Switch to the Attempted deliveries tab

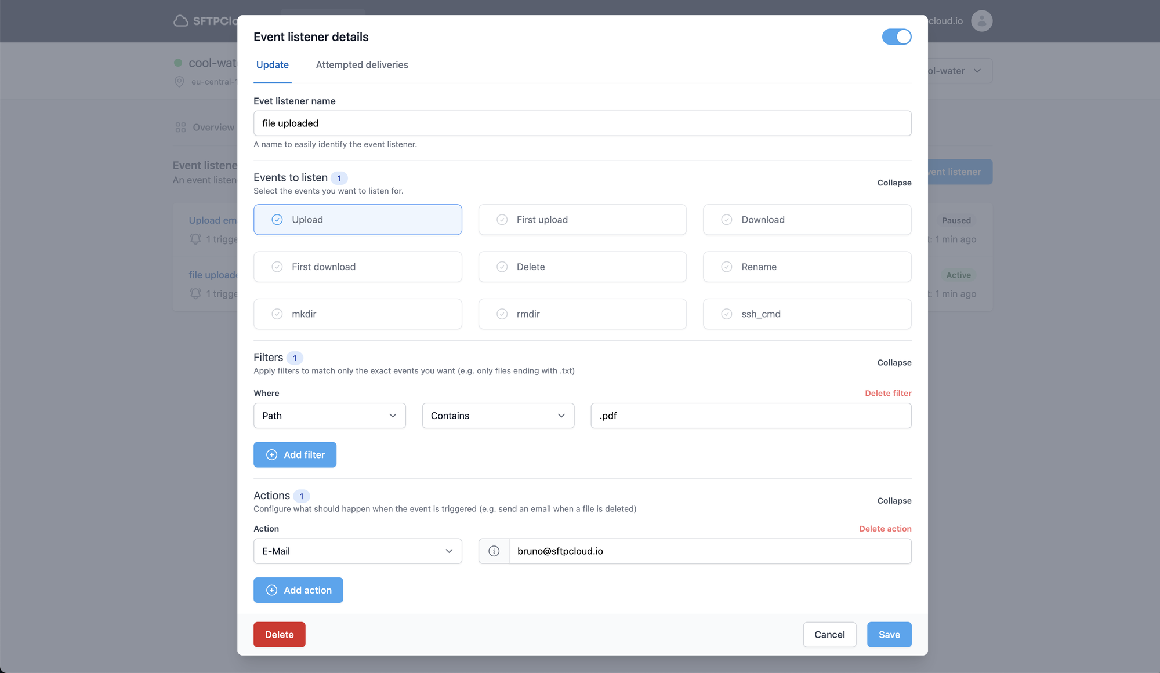362,65
